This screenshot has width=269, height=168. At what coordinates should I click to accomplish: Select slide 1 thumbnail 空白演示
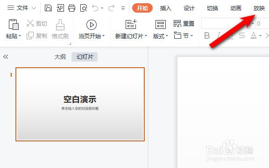click(x=80, y=104)
